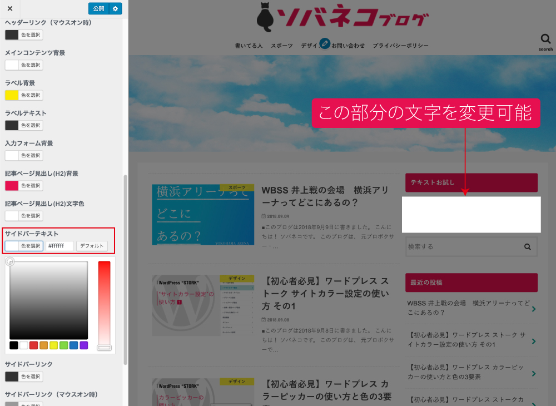Click the slider handle at bottom of hue strip
Screen dimensions: 556x406
105,348
